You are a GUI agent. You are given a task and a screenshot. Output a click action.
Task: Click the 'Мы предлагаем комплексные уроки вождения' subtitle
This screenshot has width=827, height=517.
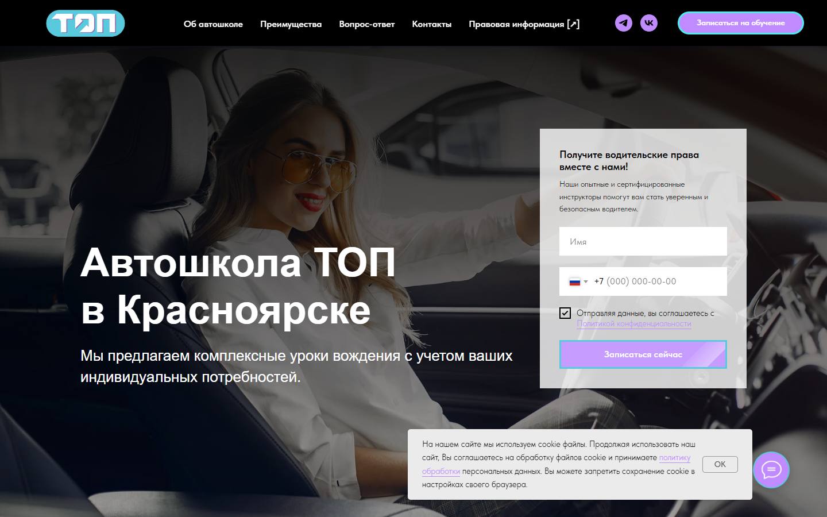[296, 366]
